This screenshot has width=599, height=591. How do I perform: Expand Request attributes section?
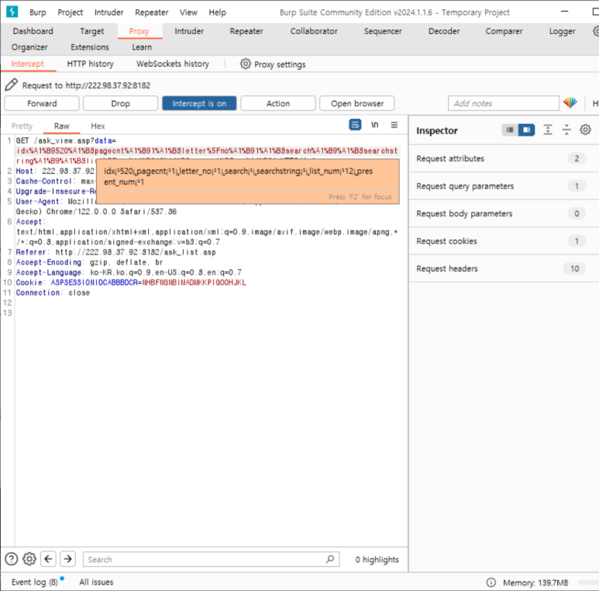pos(504,158)
